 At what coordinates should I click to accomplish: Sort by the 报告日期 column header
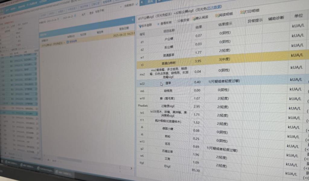(x=124, y=29)
